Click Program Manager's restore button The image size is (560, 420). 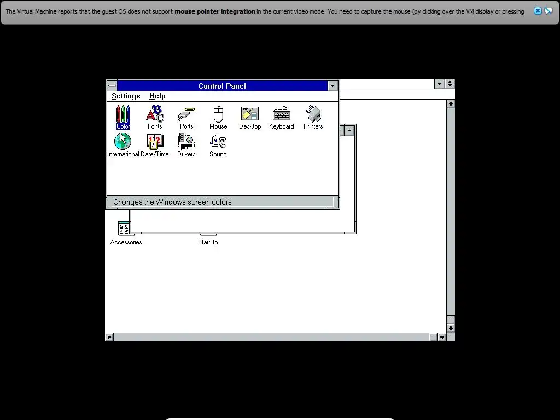(x=450, y=84)
